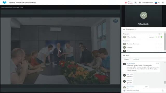Click the users panel icon
The height and width of the screenshot is (93, 166).
tap(124, 29)
